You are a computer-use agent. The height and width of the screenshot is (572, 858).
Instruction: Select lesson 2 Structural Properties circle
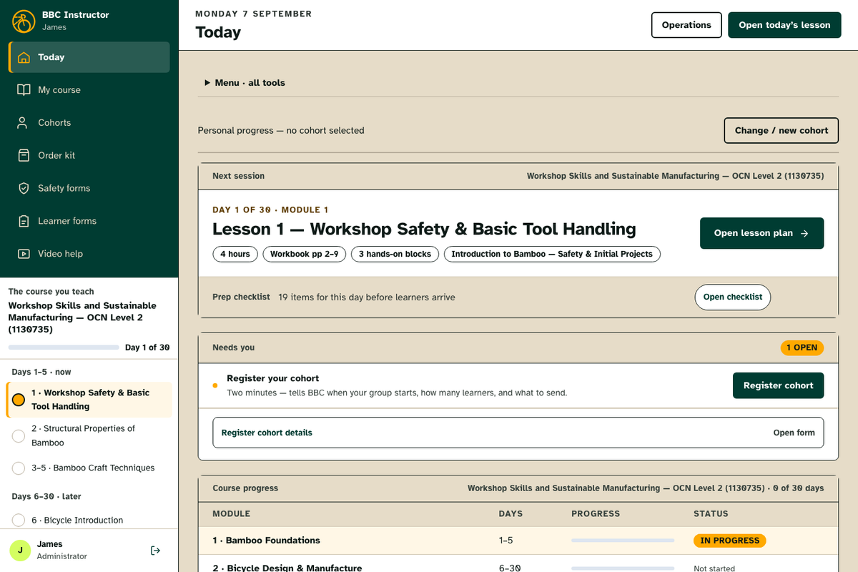(x=19, y=435)
